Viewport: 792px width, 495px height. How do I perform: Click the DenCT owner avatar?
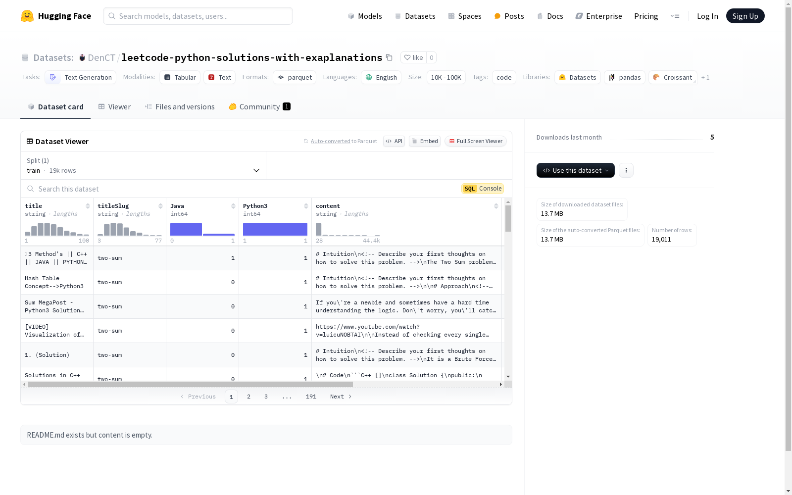[x=82, y=57]
